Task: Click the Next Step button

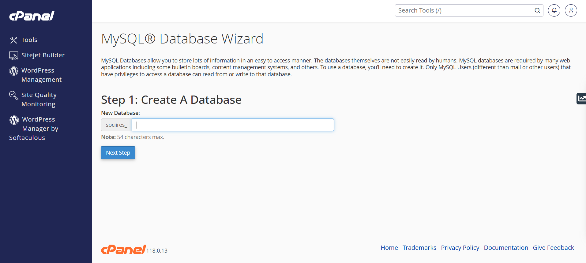Action: (x=118, y=153)
